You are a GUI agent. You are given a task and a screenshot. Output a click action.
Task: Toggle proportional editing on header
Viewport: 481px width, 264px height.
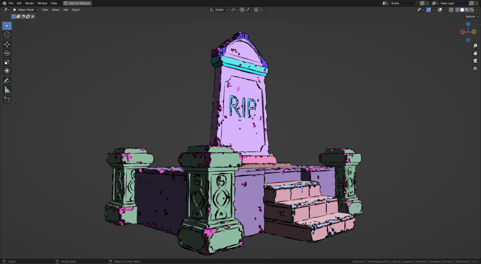(x=256, y=10)
